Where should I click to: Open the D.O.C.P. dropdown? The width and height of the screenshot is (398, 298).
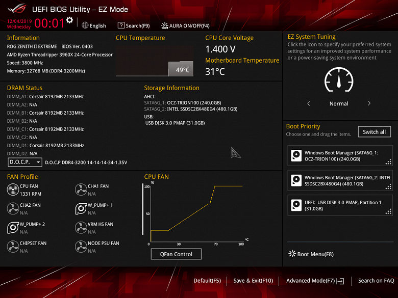point(25,162)
